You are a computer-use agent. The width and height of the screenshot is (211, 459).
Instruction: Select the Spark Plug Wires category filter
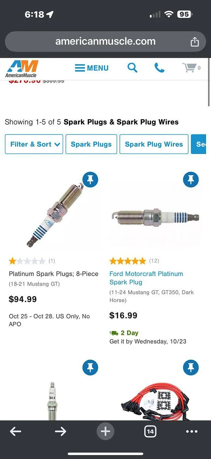(x=154, y=144)
